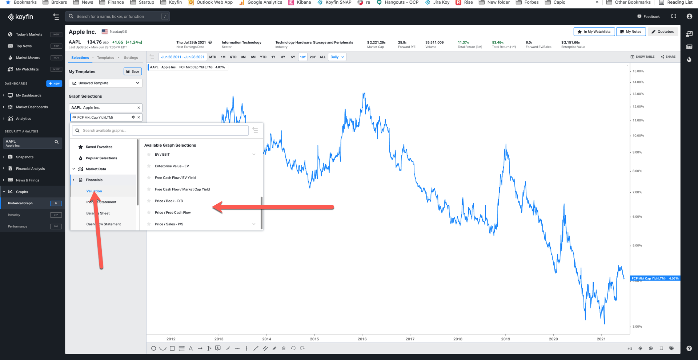Switch to the Templates tab
The width and height of the screenshot is (698, 360).
click(x=105, y=58)
